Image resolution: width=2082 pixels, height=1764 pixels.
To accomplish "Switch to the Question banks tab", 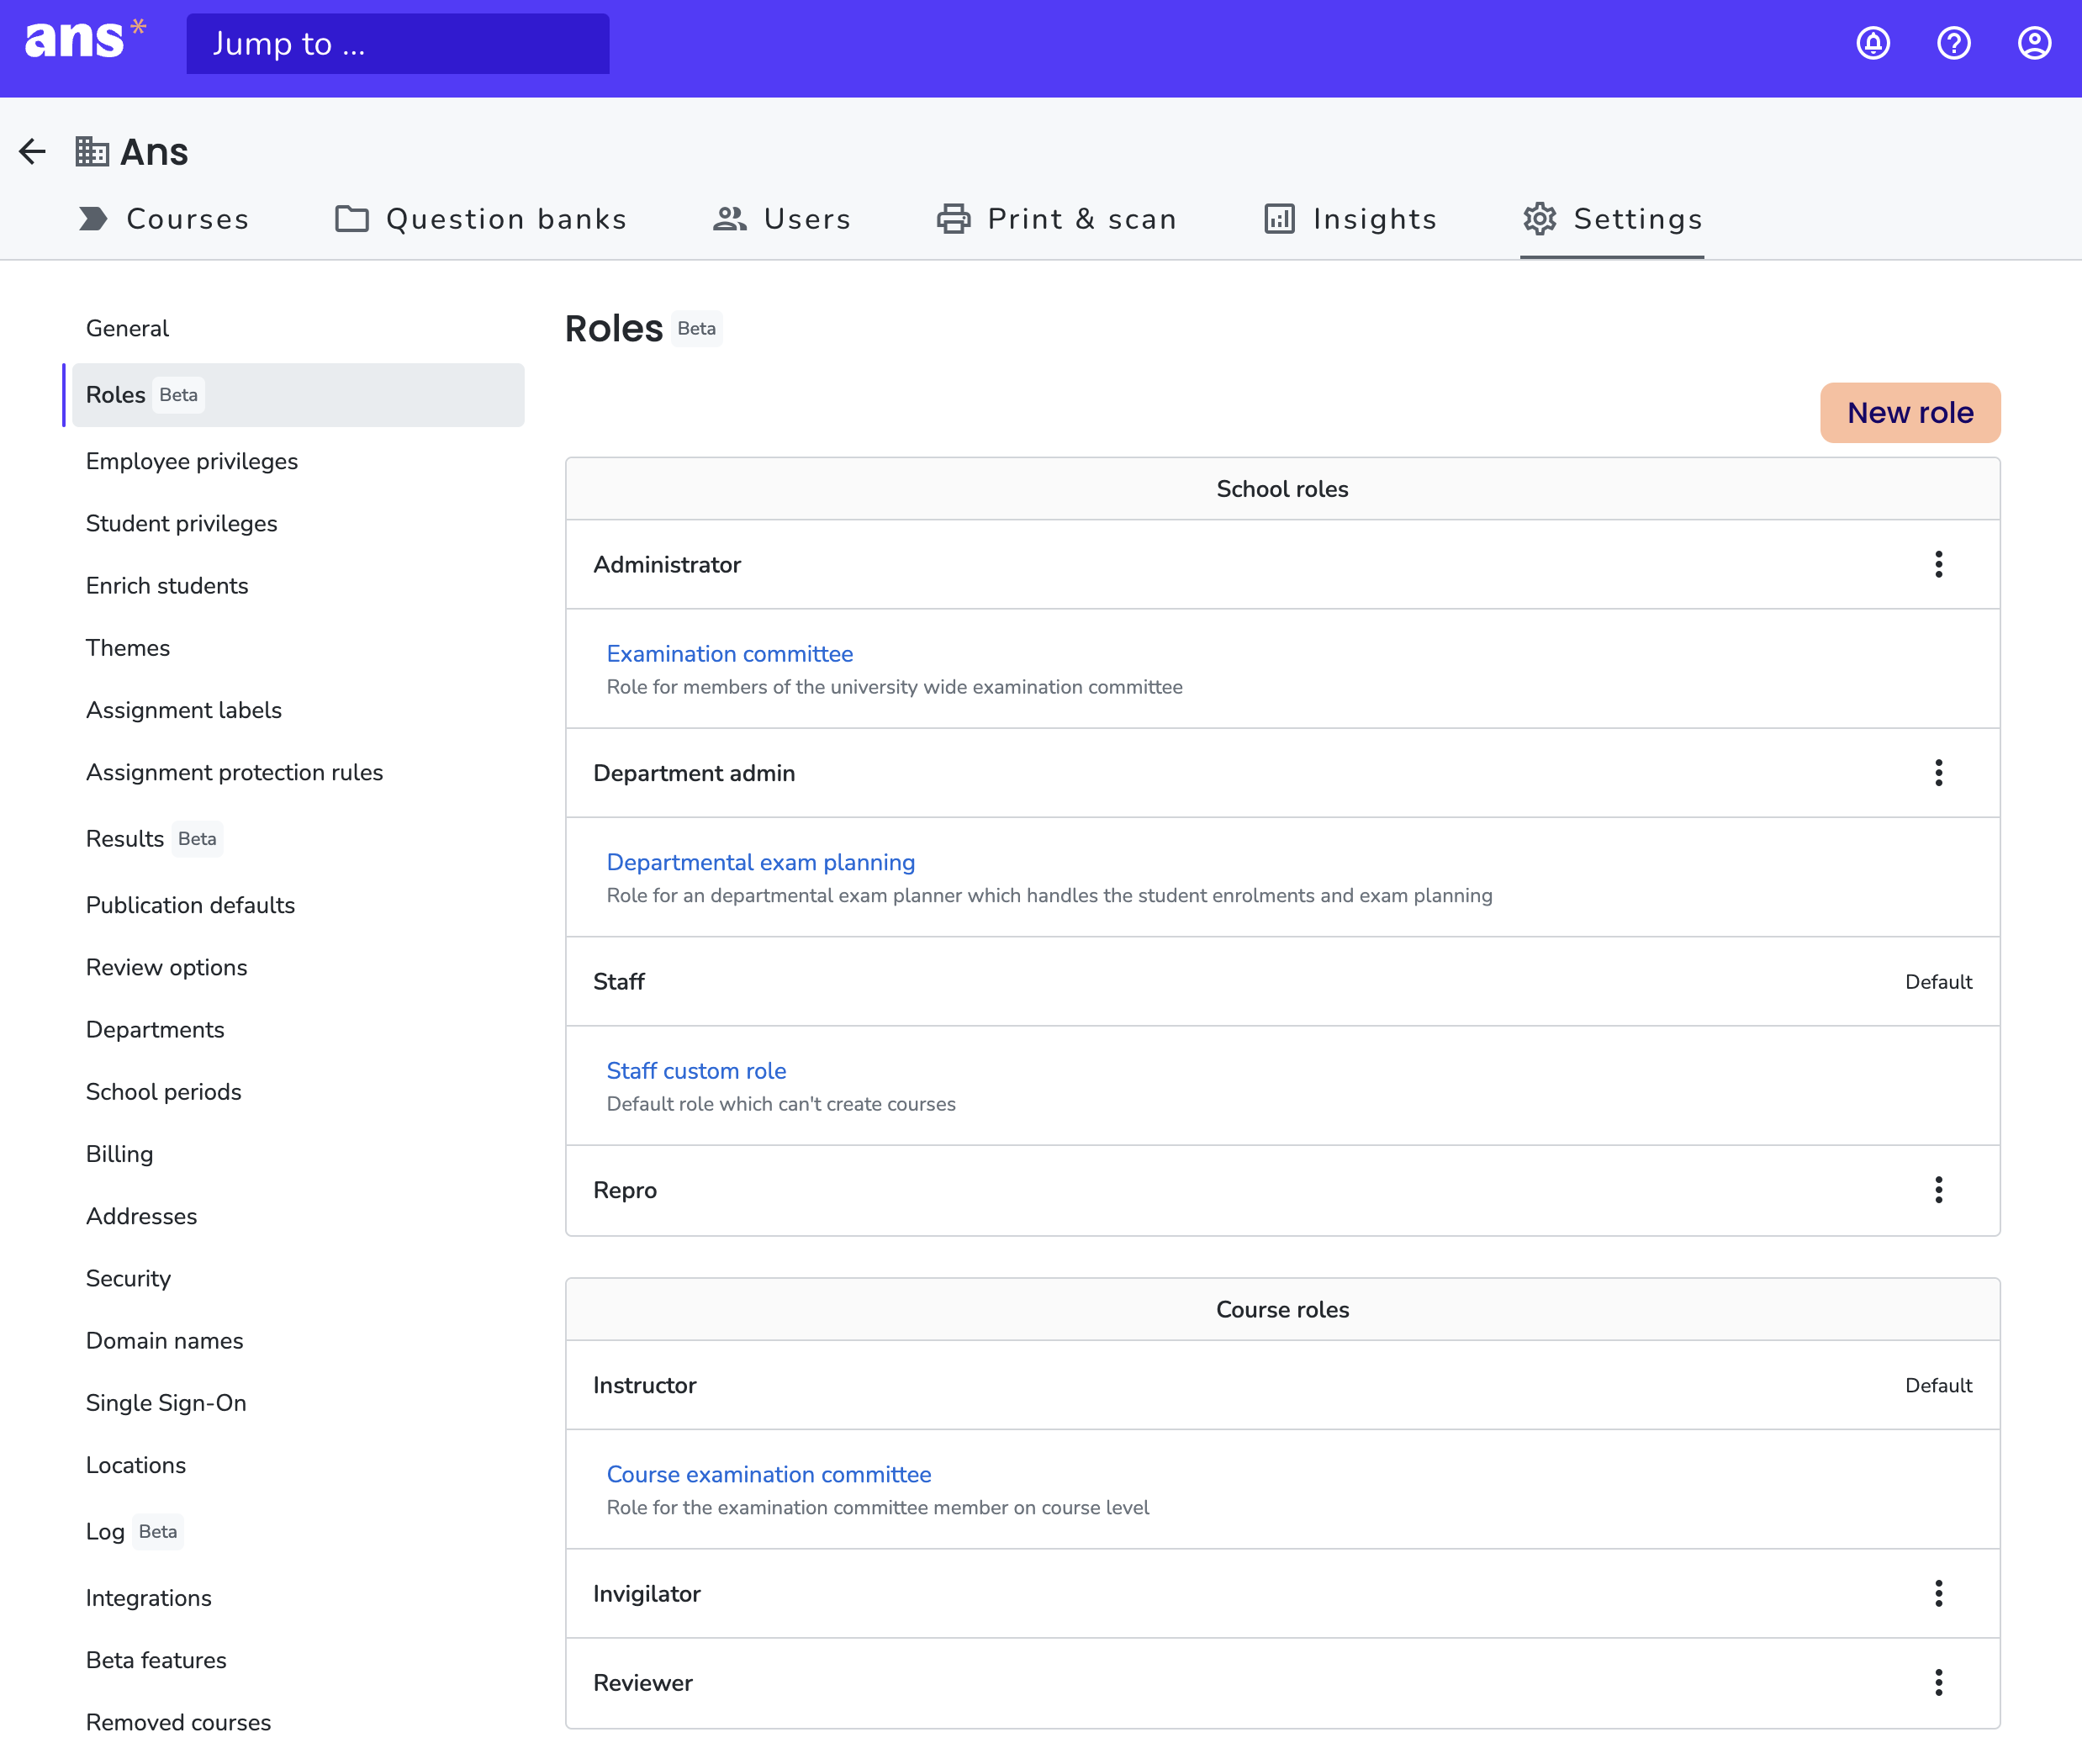I will (481, 219).
